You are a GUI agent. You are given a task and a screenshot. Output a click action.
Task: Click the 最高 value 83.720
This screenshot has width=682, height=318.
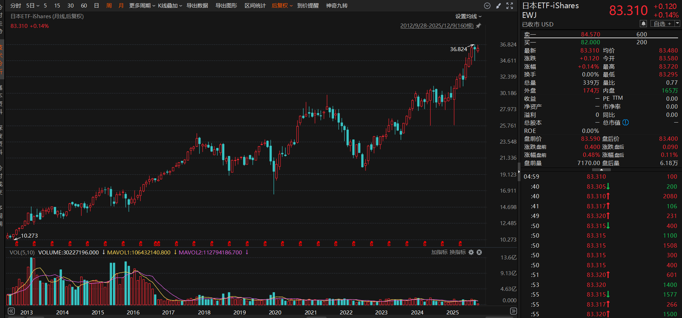pyautogui.click(x=668, y=67)
